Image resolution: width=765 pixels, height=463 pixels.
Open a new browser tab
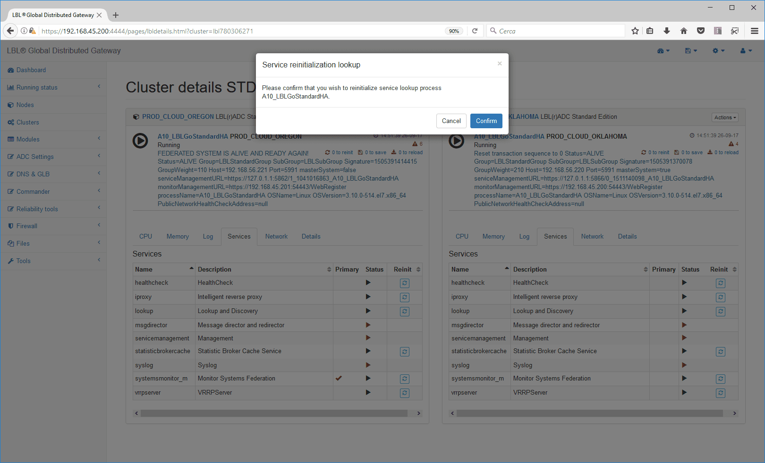(x=116, y=15)
